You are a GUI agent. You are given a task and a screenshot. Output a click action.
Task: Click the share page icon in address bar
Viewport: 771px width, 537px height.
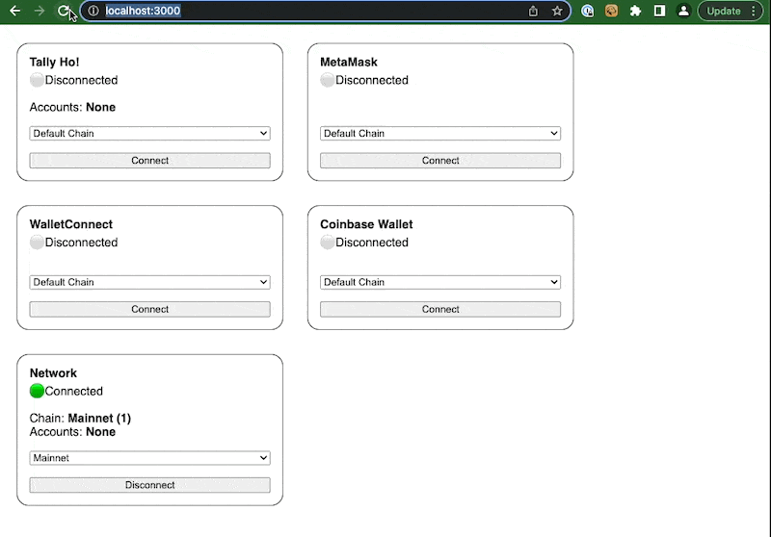[x=533, y=11]
